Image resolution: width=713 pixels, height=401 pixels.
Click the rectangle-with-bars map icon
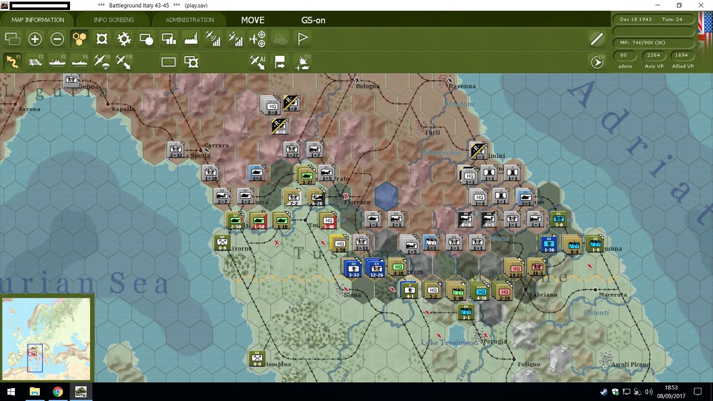[169, 39]
